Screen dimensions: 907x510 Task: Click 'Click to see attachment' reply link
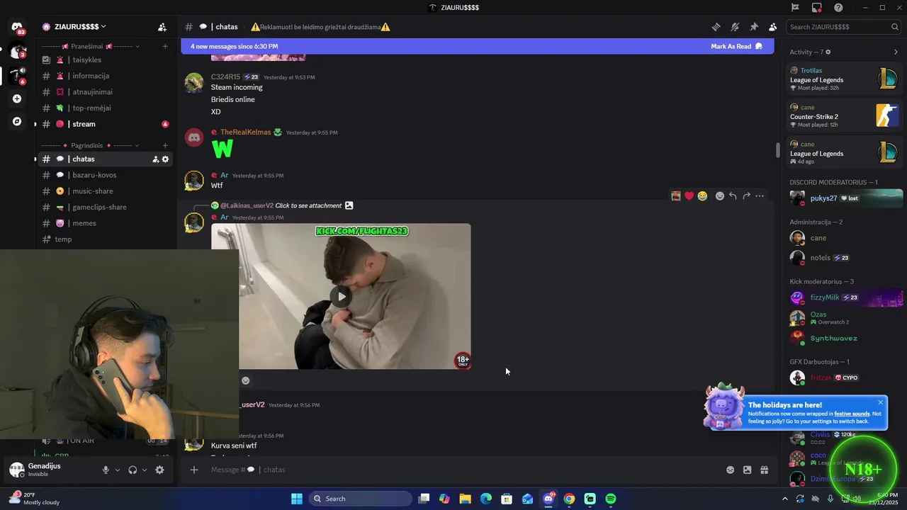(x=308, y=205)
